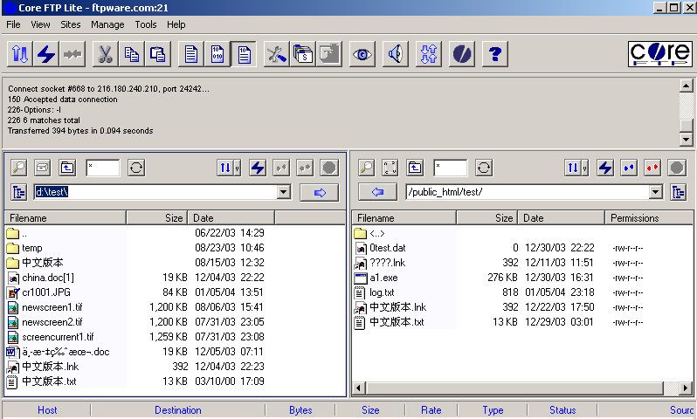Toggle sound with the speaker icon
This screenshot has height=419, width=697.
(x=395, y=54)
